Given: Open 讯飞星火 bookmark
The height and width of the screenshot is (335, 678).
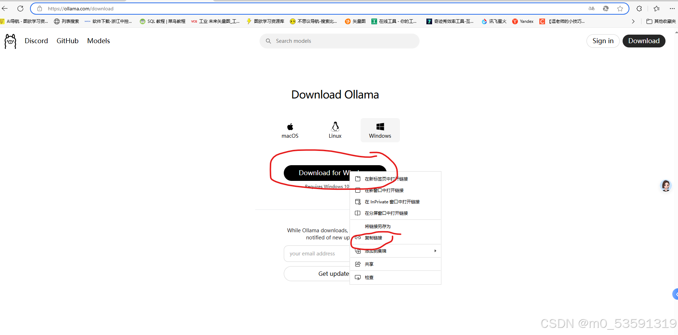Looking at the screenshot, I should pos(494,21).
